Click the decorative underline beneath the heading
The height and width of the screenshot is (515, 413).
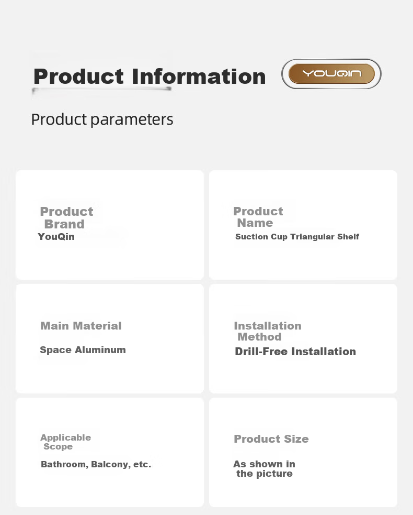tap(101, 90)
